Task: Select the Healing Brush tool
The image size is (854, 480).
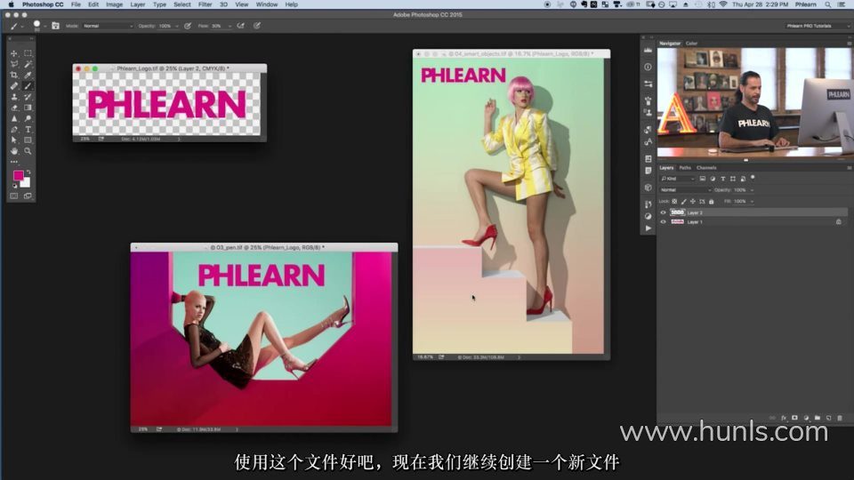Action: [x=14, y=86]
